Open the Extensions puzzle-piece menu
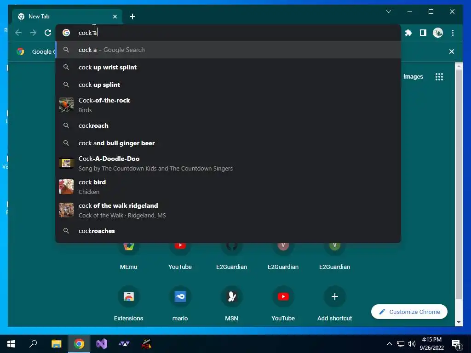This screenshot has width=471, height=353. pos(408,33)
